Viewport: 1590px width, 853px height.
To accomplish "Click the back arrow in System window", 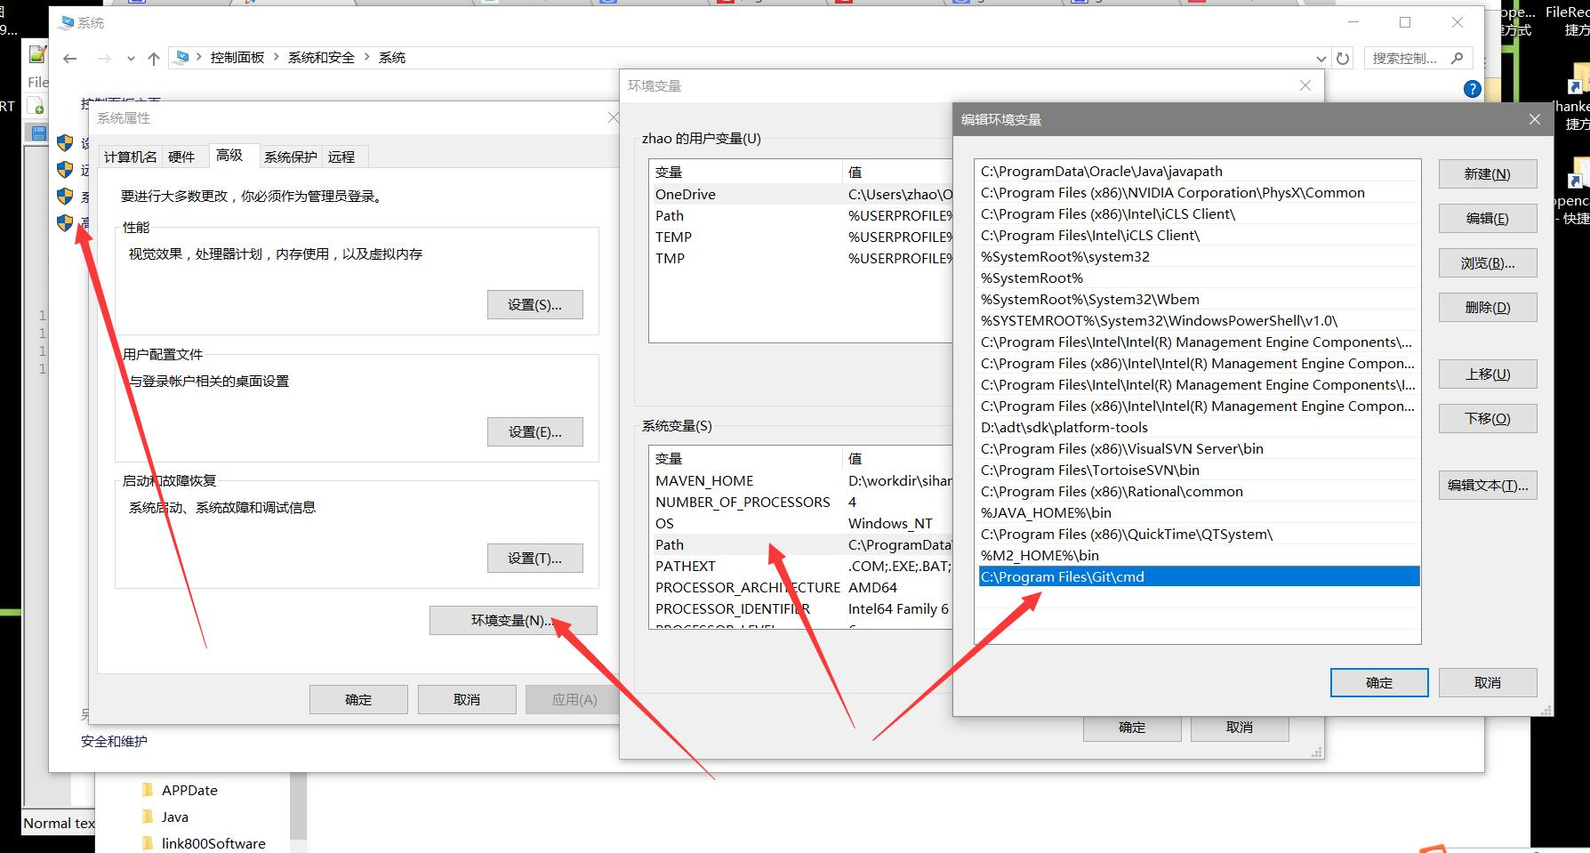I will coord(70,59).
